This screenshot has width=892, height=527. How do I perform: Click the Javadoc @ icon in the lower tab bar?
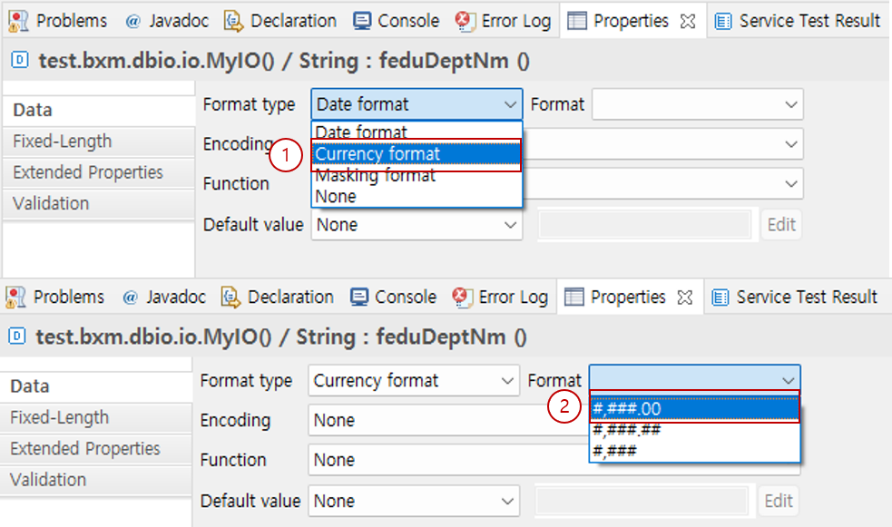coord(130,298)
